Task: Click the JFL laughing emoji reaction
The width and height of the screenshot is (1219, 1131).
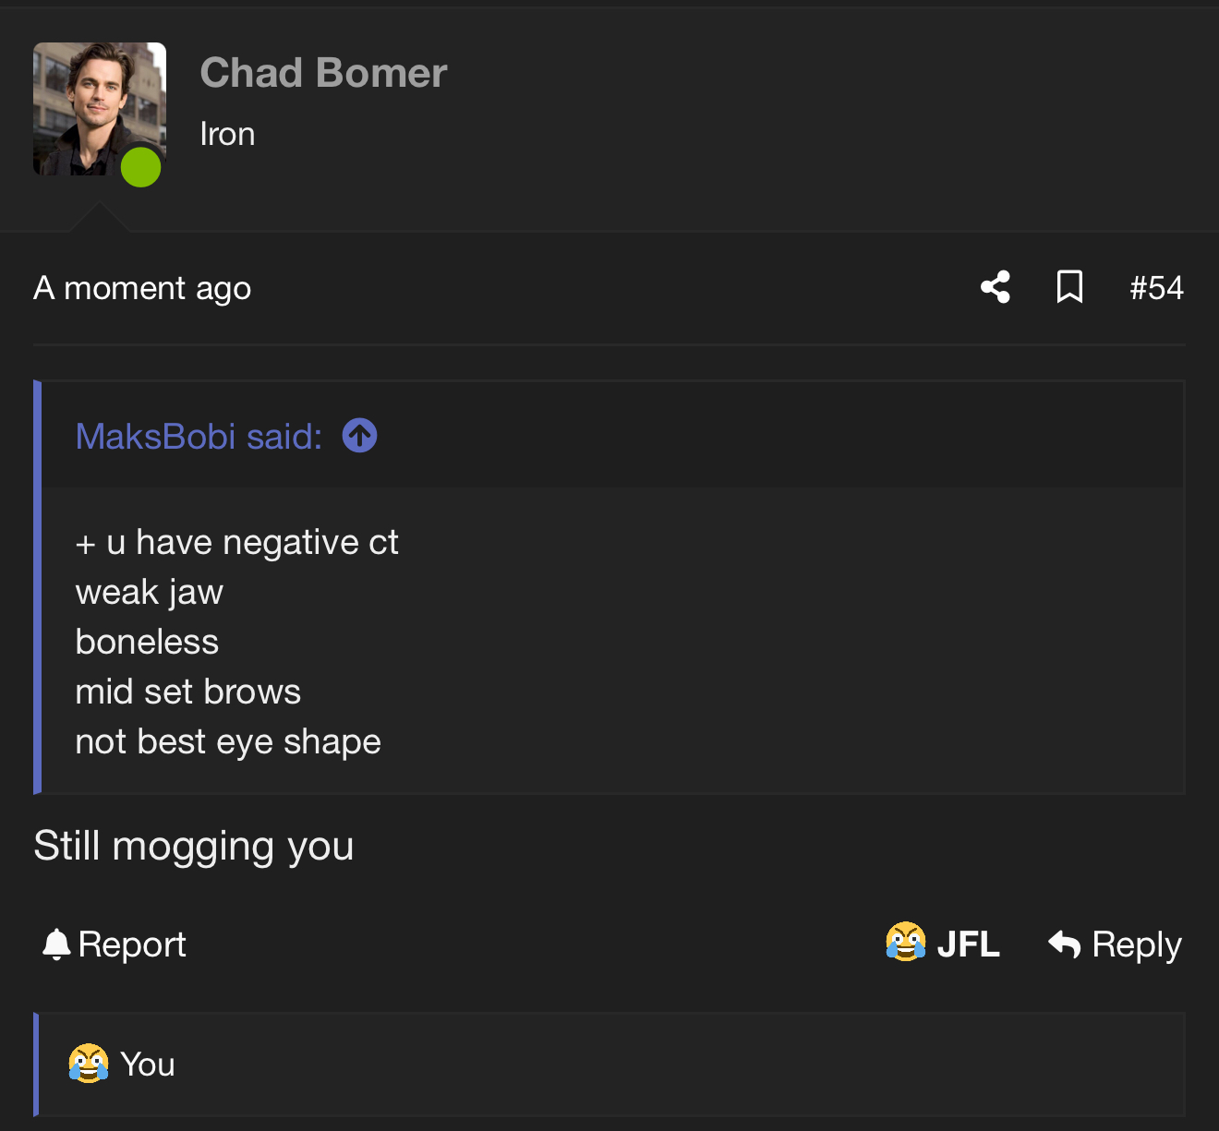Action: 906,942
